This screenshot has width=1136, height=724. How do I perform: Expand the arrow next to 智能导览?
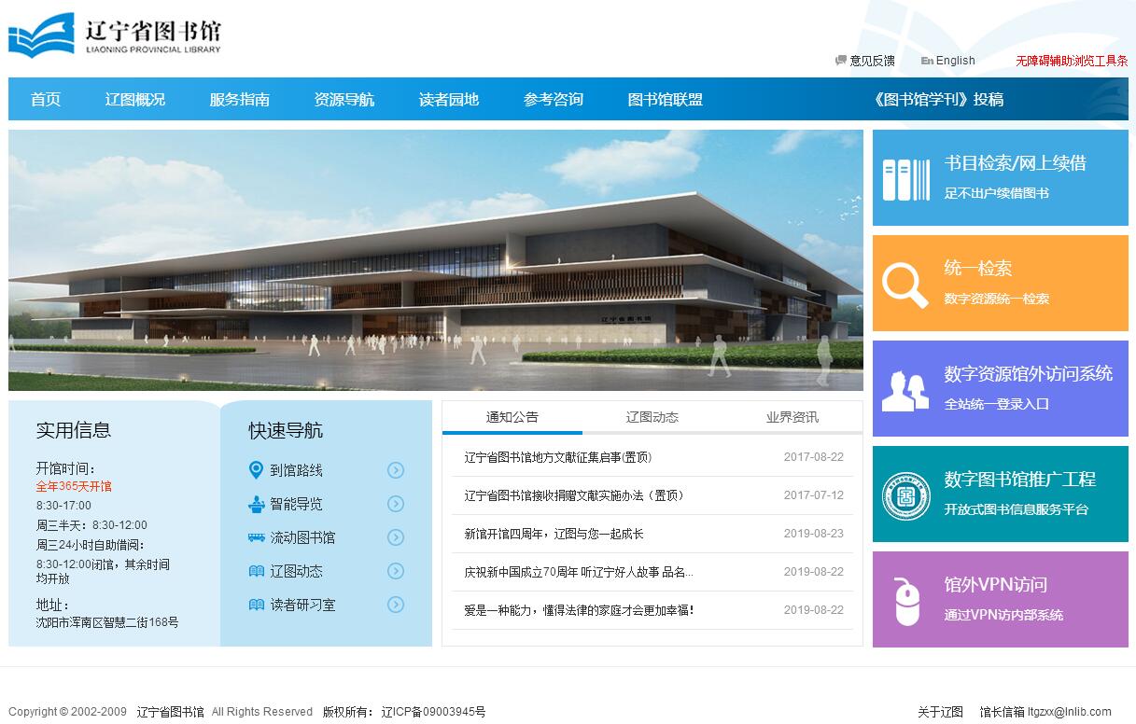tap(396, 504)
